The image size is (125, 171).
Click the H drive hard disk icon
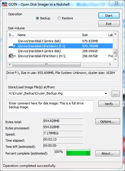point(11,56)
